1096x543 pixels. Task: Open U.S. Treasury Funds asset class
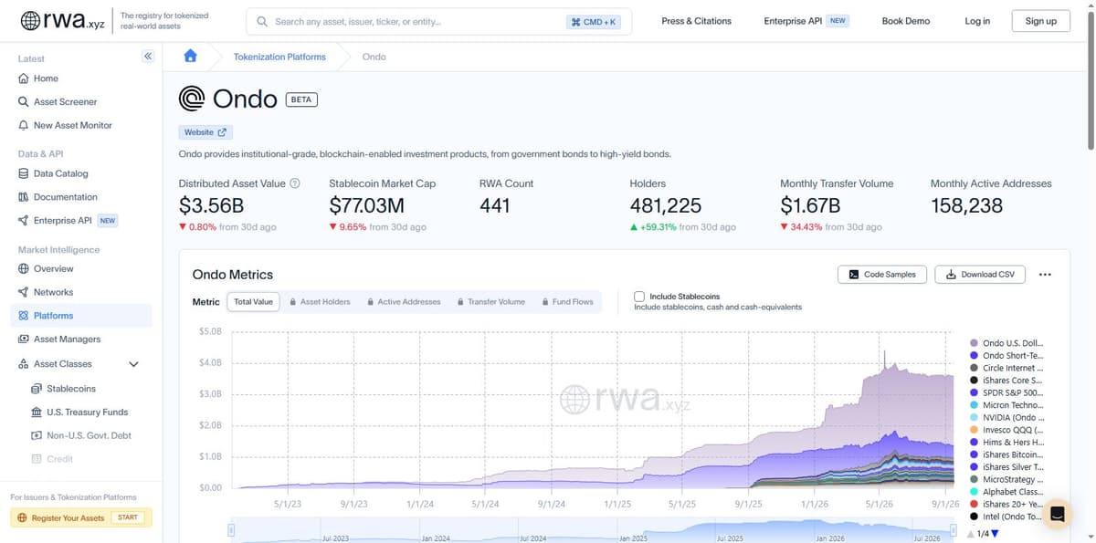(79, 412)
